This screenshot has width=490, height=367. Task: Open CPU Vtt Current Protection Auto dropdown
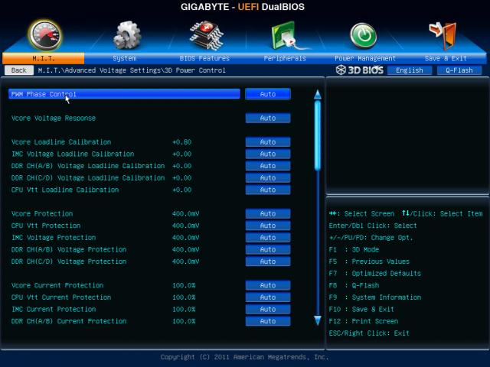pos(268,297)
